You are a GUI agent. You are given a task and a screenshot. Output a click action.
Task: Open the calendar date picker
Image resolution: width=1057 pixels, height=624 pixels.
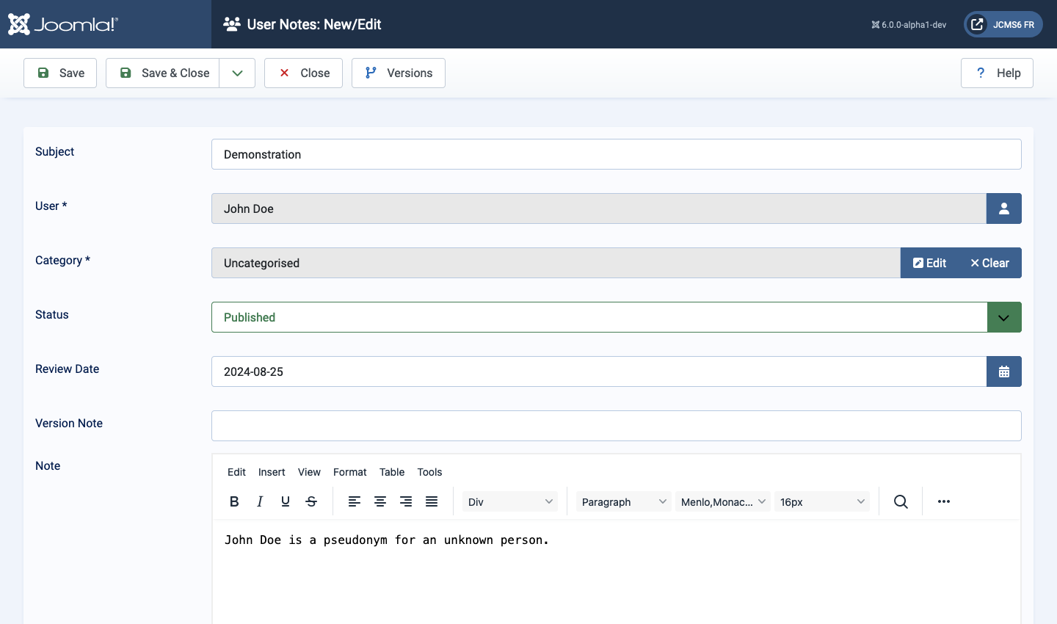[x=1004, y=371]
